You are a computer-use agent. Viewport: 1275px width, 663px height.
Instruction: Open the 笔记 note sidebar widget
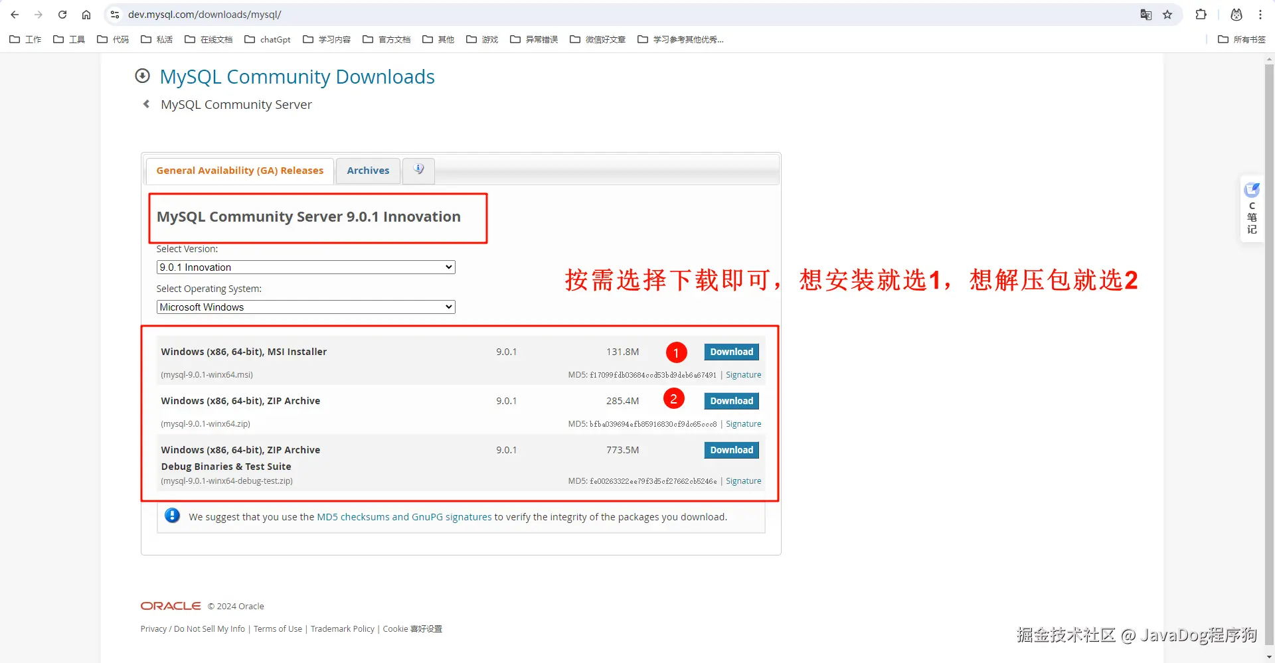(x=1252, y=209)
